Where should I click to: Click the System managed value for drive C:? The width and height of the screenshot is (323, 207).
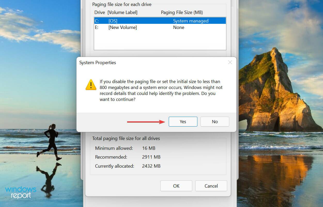click(191, 21)
